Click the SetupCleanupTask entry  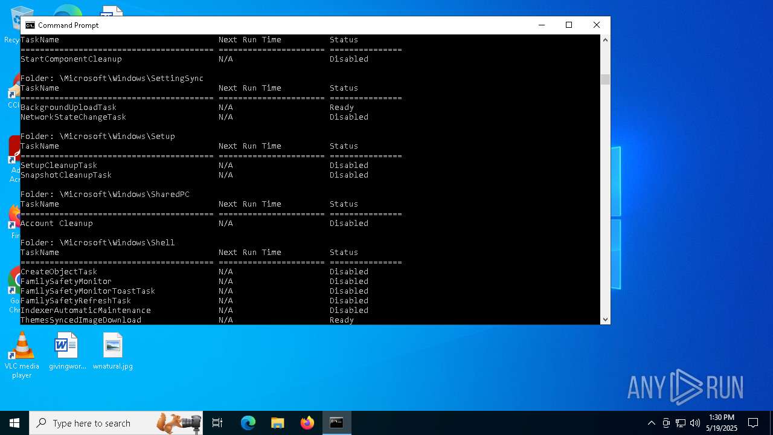point(59,166)
